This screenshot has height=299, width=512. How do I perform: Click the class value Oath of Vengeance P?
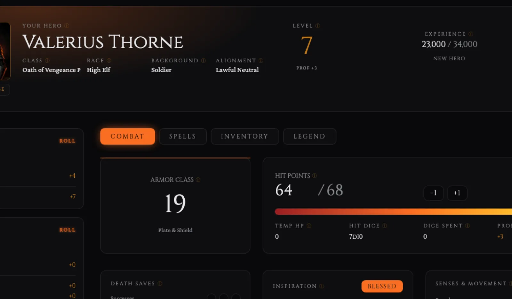coord(52,70)
